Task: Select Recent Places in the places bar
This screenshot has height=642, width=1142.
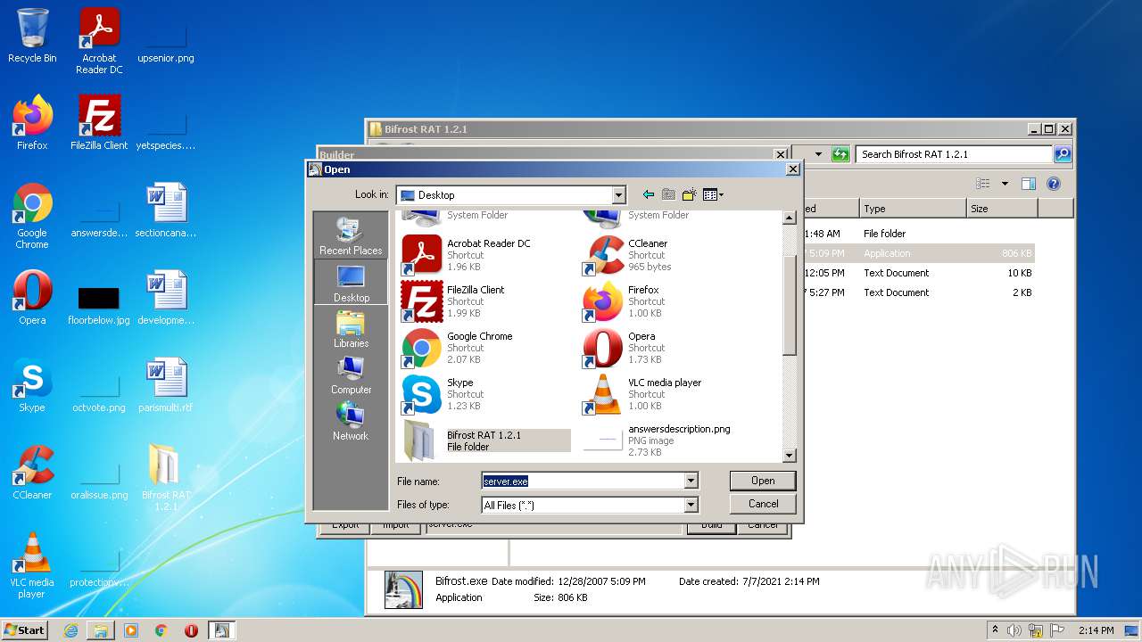Action: (x=351, y=235)
